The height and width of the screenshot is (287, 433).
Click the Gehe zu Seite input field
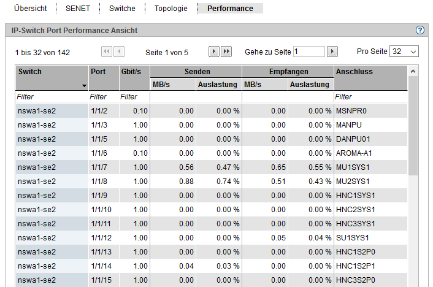click(309, 52)
